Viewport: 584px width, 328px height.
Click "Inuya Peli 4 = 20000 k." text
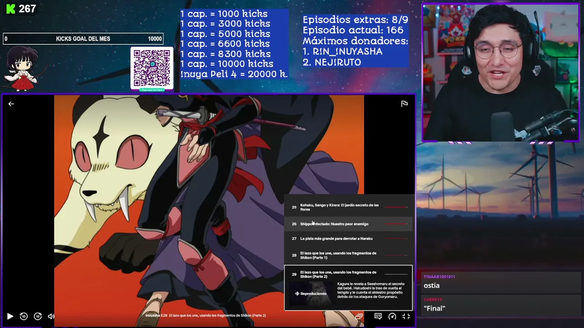pyautogui.click(x=234, y=74)
